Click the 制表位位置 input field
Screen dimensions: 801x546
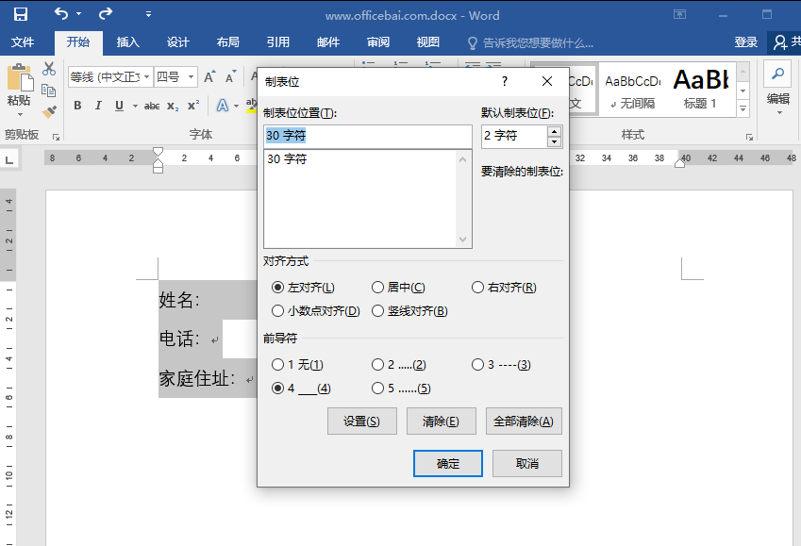[368, 136]
